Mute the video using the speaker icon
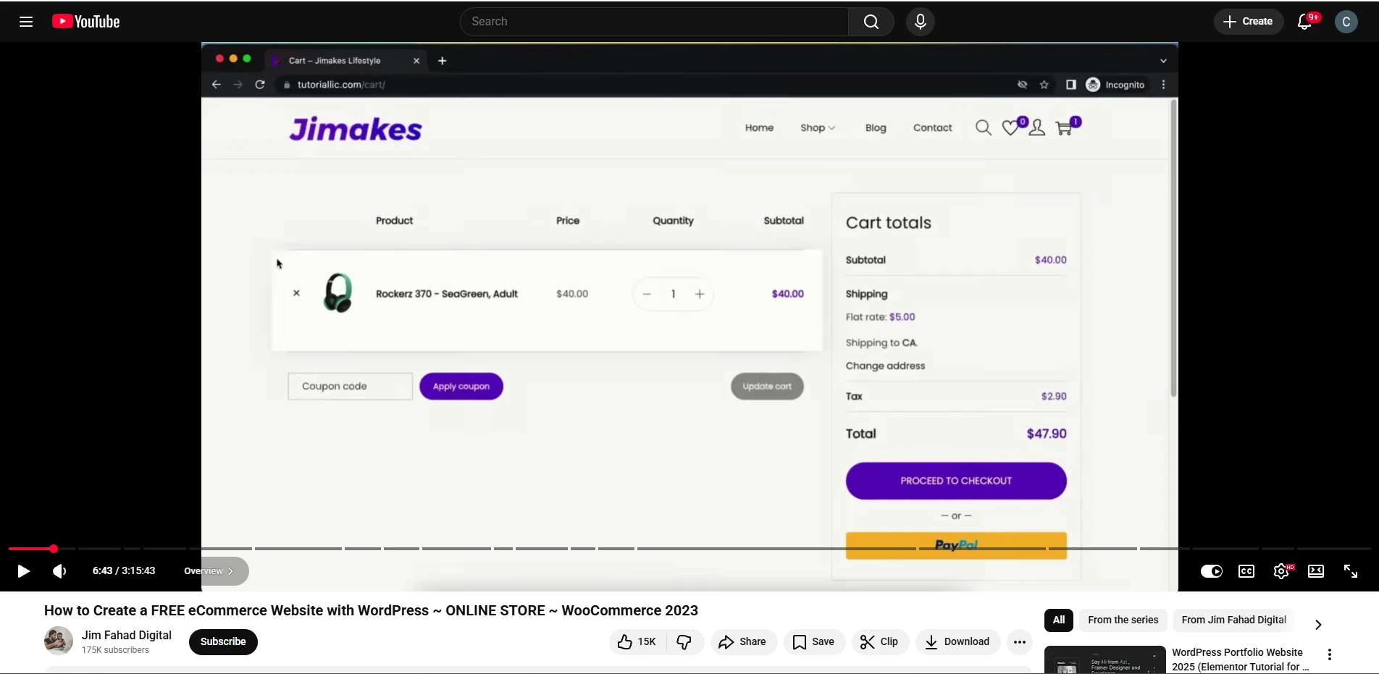 point(58,571)
